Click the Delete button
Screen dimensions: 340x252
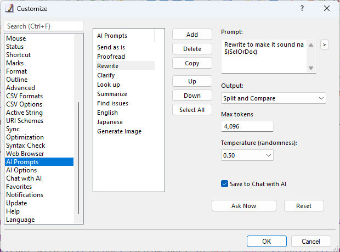click(192, 49)
